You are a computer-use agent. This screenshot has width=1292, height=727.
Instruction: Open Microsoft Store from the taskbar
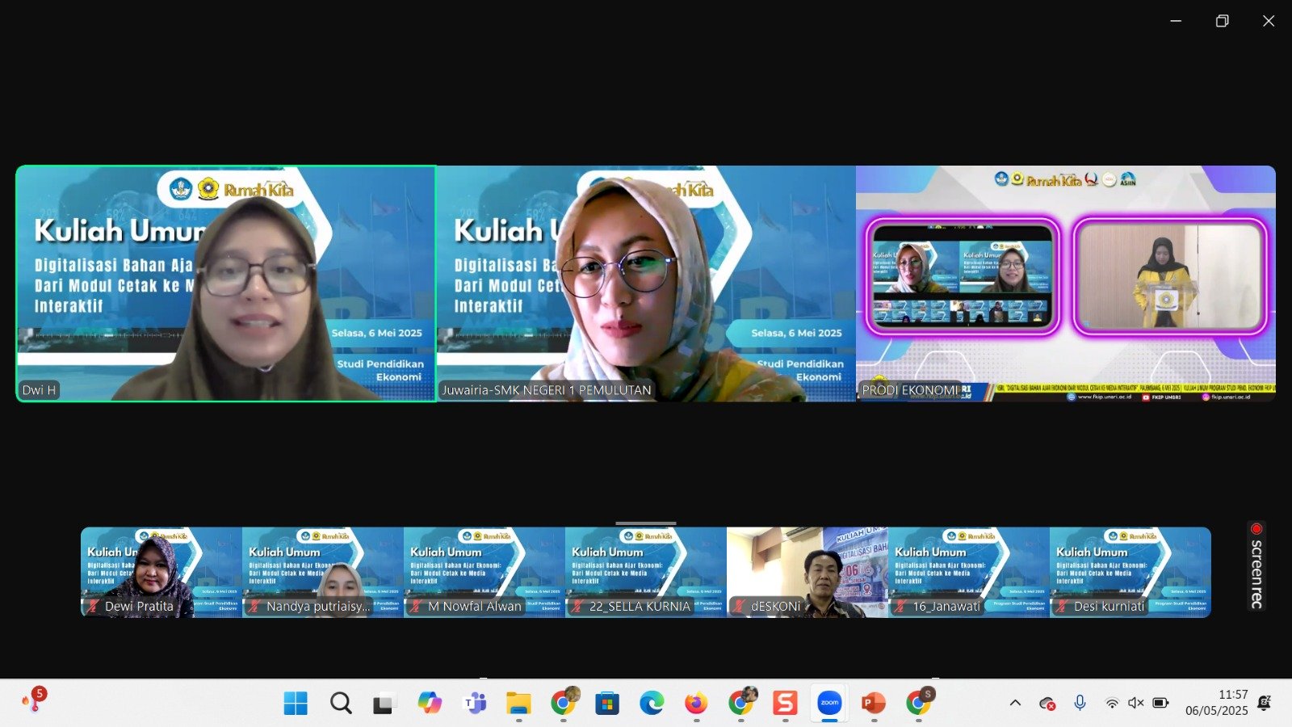point(606,703)
